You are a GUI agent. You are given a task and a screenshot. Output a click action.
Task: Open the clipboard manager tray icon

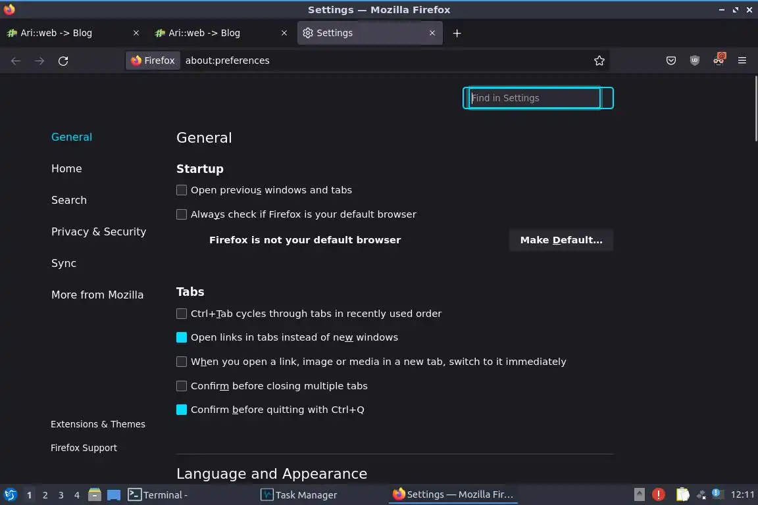pyautogui.click(x=682, y=494)
